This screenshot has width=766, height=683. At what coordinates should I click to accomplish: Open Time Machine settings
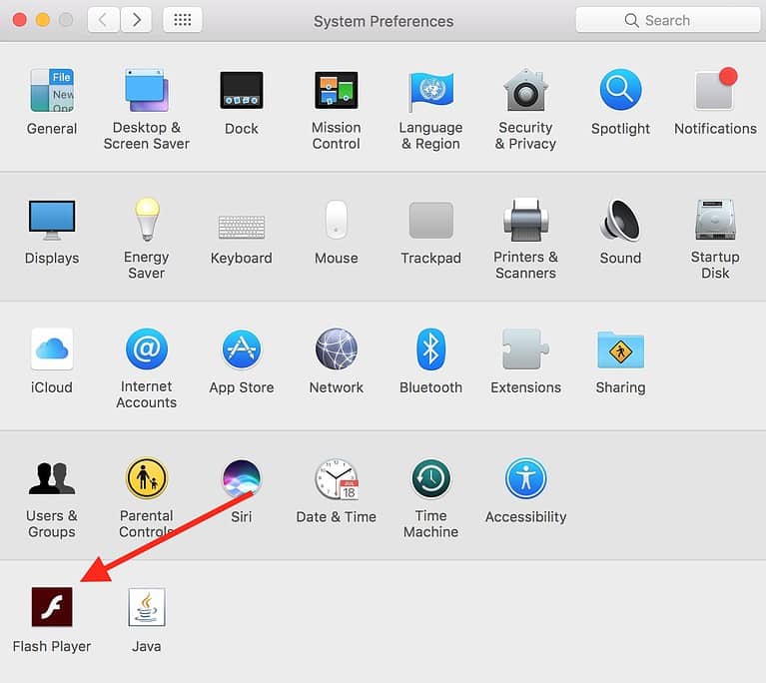(430, 479)
